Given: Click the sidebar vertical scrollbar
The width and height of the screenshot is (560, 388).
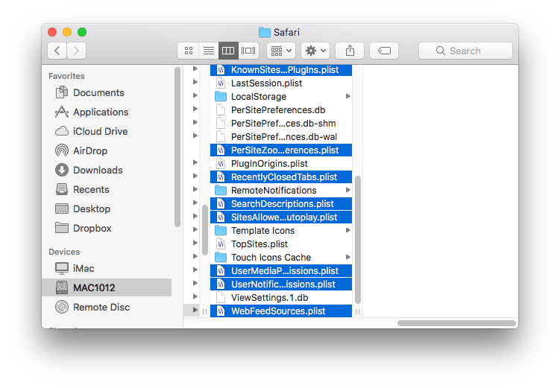Looking at the screenshot, I should (x=177, y=147).
